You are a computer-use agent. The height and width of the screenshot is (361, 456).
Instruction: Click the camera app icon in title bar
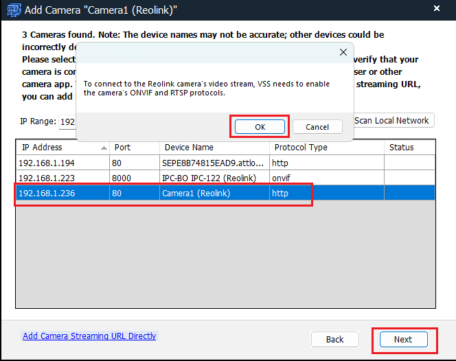tap(12, 10)
